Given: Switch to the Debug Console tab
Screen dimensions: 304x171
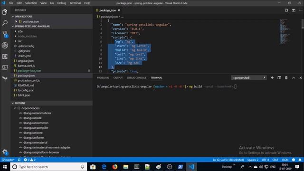Looking at the screenshot, I should 136,78.
